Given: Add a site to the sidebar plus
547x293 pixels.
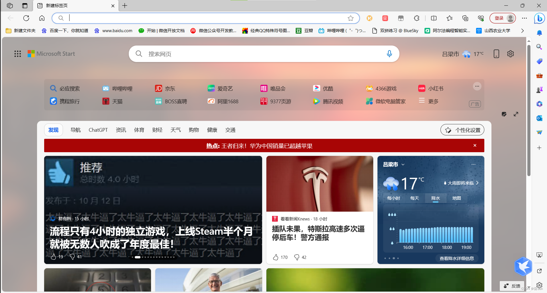Looking at the screenshot, I should [539, 148].
